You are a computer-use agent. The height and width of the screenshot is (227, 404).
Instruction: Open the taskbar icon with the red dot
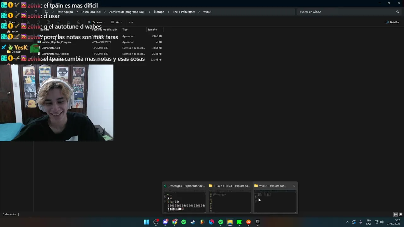tap(156, 222)
